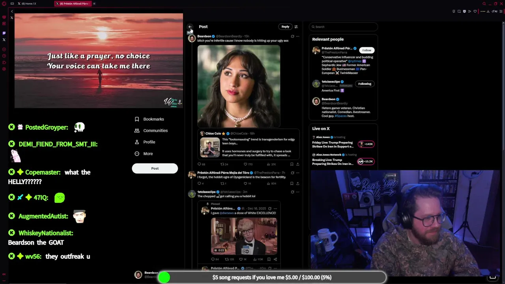
Task: Open a new browser tab with plus
Action: [94, 4]
